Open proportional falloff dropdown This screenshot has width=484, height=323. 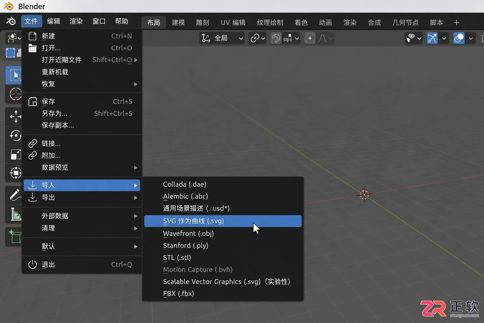(326, 38)
